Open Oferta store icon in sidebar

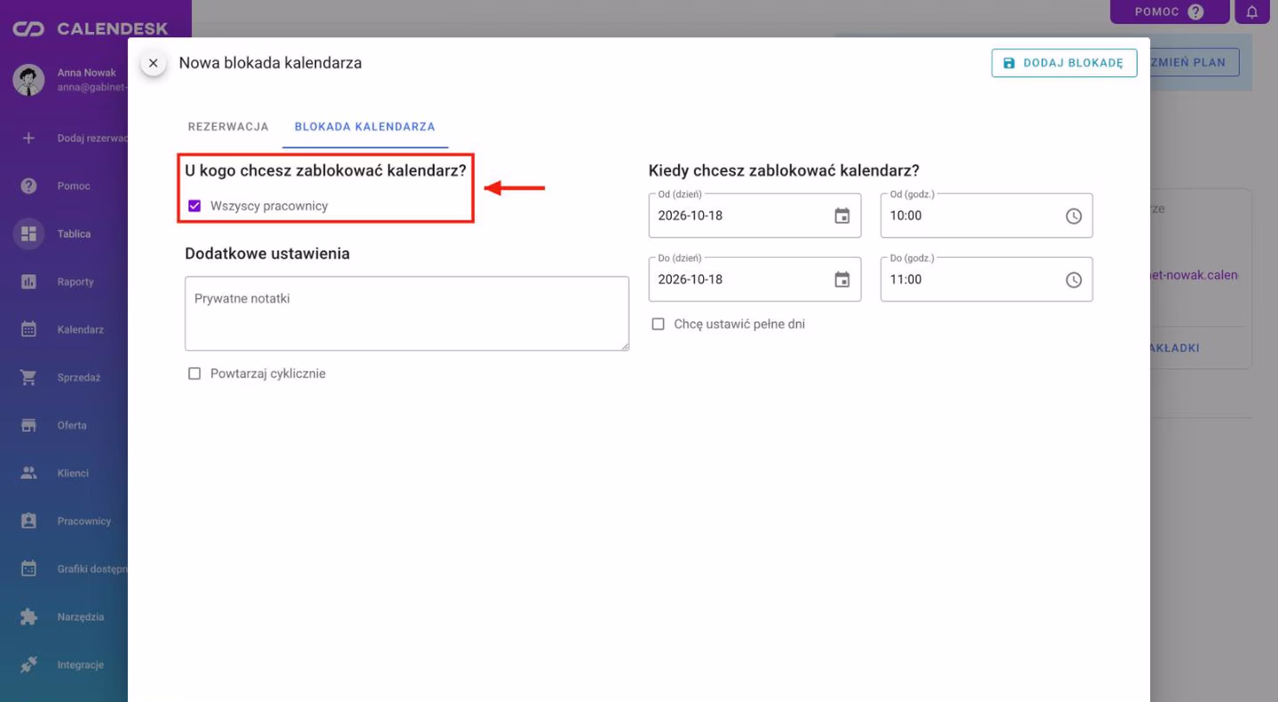click(29, 425)
